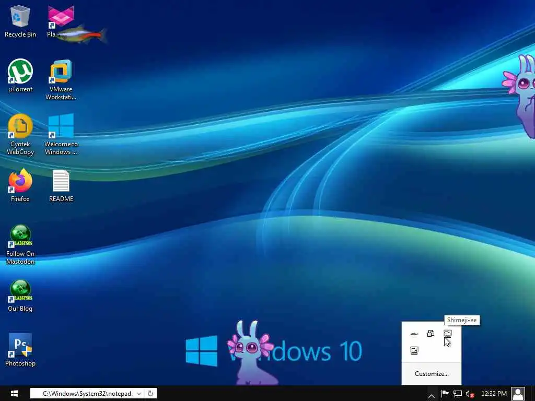Click the Shimeji icon alone in the overflow's lower row
This screenshot has height=401, width=535.
(414, 350)
